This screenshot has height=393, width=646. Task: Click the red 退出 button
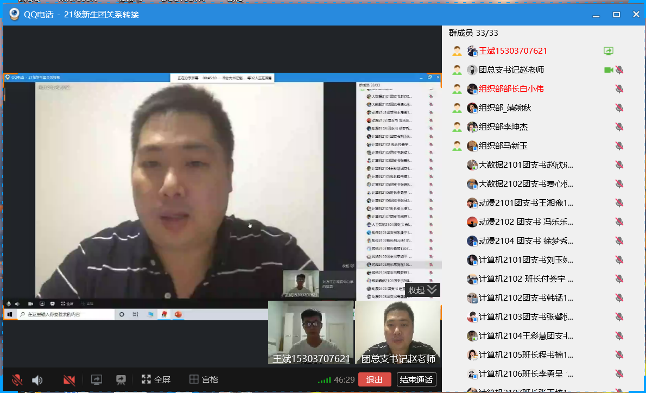pos(375,379)
